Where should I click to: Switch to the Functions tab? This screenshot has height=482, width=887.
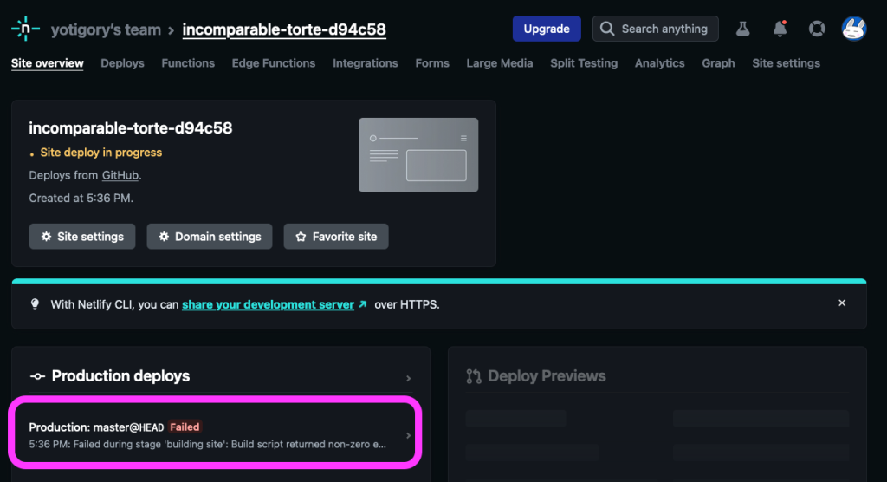pos(188,63)
